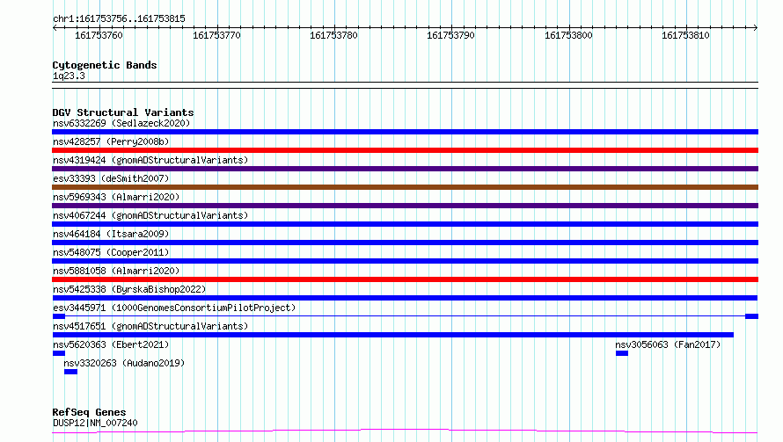Click the blue bar for nsv548075

tap(405, 261)
